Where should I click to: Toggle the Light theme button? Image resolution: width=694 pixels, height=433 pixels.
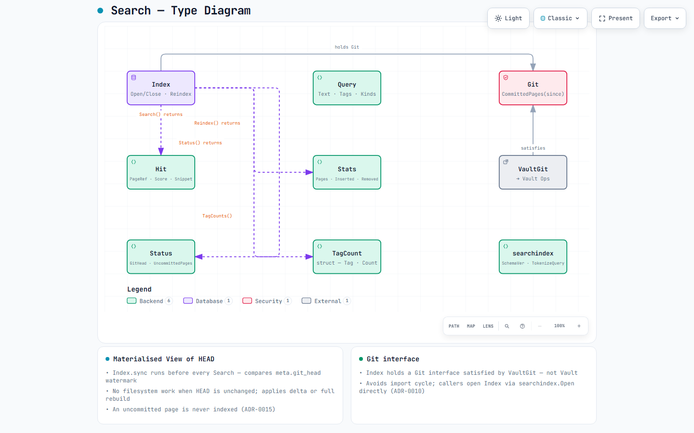coord(508,18)
